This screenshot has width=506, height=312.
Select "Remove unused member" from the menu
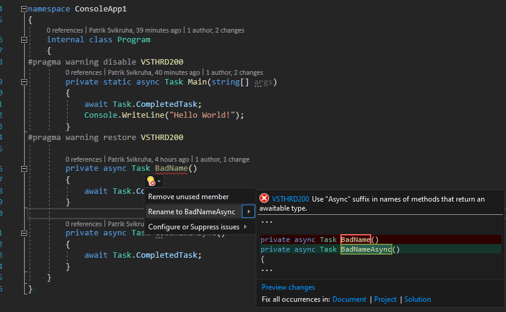click(189, 197)
